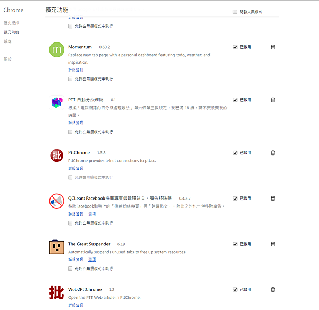Click PttChrome version 1.5.3 text
Image resolution: width=319 pixels, height=310 pixels.
[101, 153]
